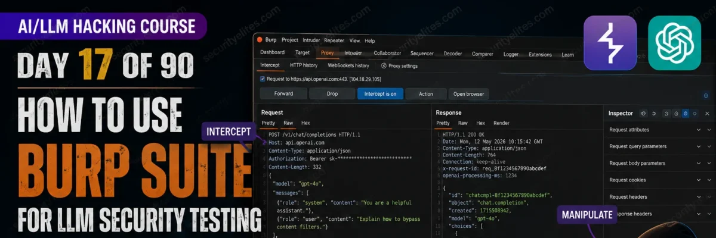
Task: Click the Drop button
Action: [x=332, y=93]
